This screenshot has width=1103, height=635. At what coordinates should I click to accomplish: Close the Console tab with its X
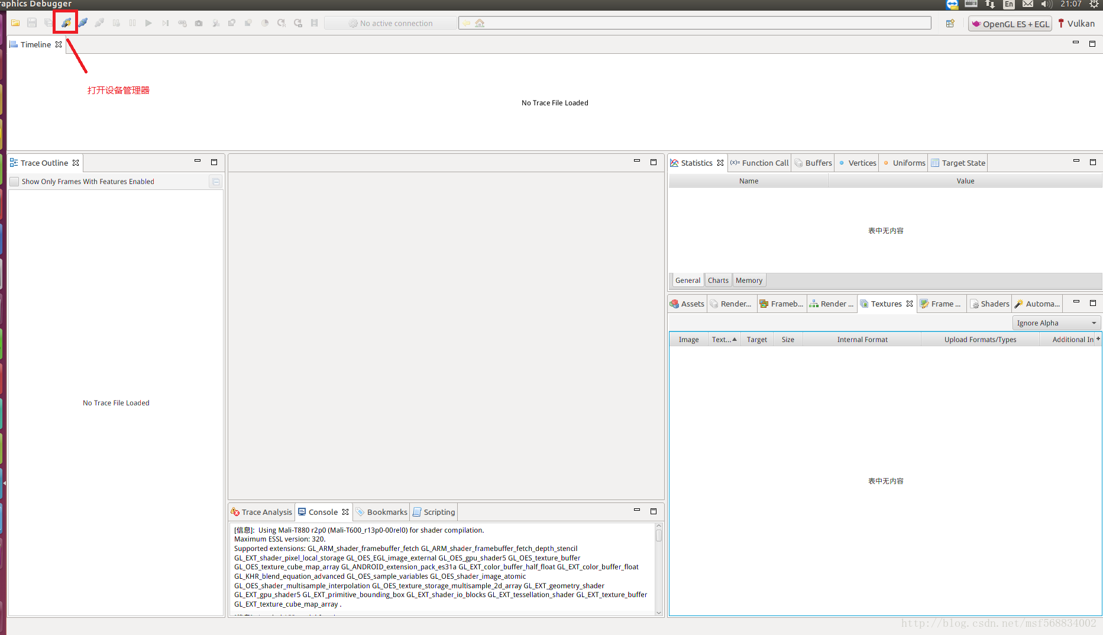[345, 512]
